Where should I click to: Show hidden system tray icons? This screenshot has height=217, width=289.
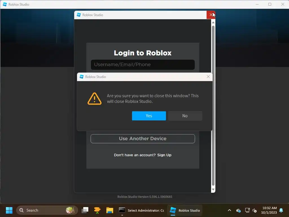point(229,210)
